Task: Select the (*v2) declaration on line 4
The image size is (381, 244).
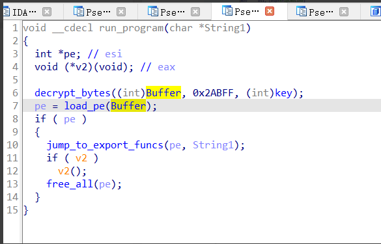Action: coord(79,67)
